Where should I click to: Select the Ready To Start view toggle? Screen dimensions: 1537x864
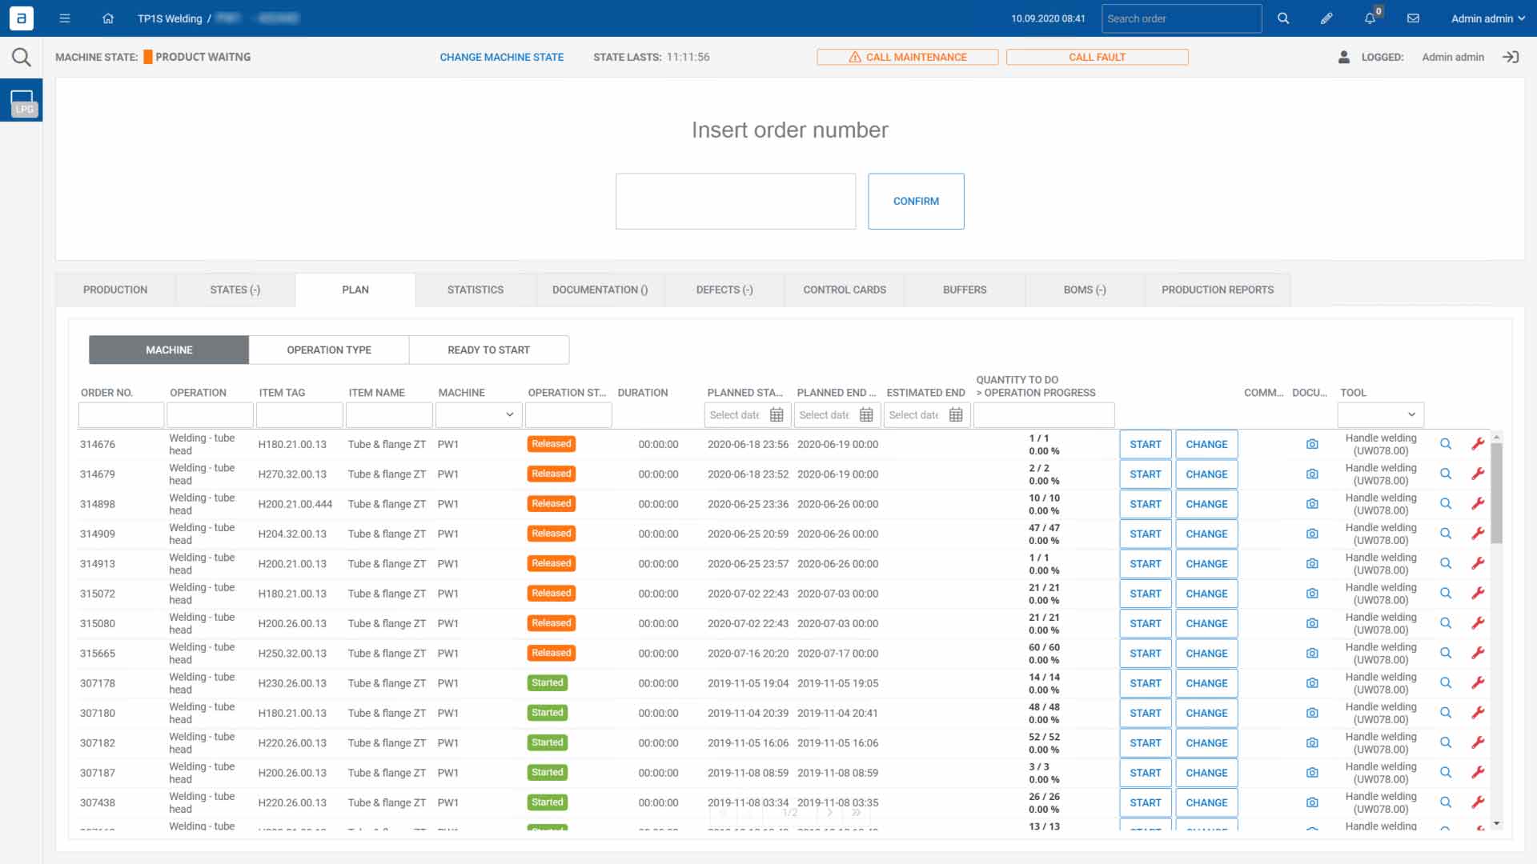[489, 350]
